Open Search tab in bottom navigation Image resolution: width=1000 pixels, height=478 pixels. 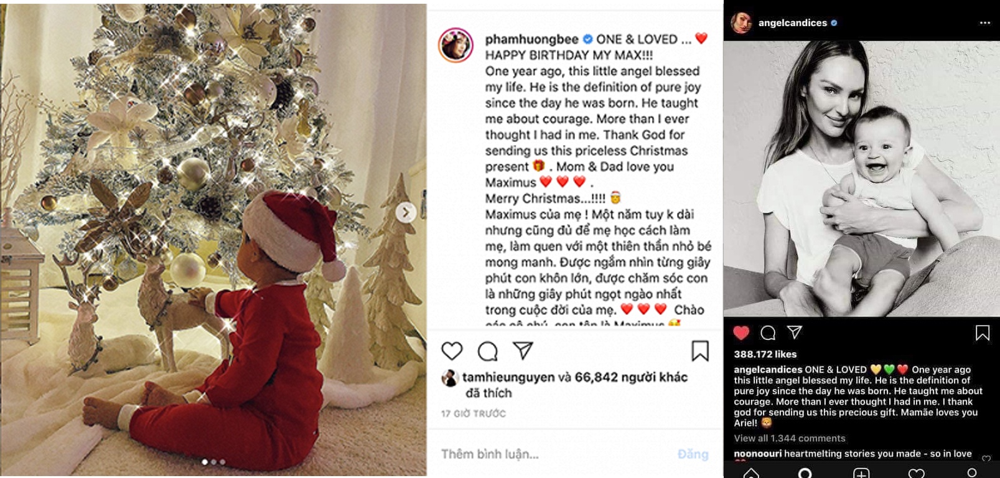(x=805, y=474)
